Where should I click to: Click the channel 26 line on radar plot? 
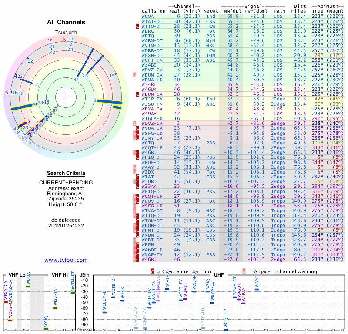[95, 64]
